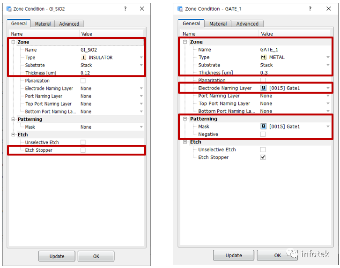Screen dimensions: 340x268
Task: Click the GI_SiO2 name value field
Action: 111,50
